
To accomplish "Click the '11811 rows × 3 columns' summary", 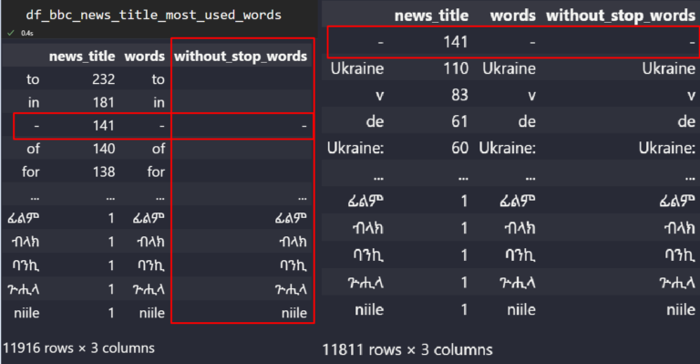I will 407,349.
